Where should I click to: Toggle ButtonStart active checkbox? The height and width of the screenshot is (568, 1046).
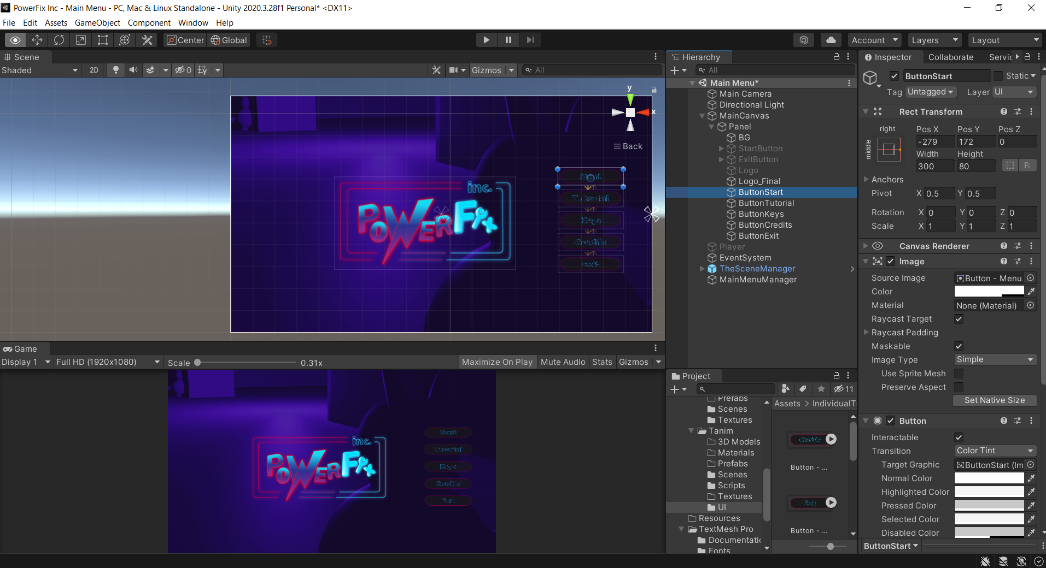tap(895, 76)
